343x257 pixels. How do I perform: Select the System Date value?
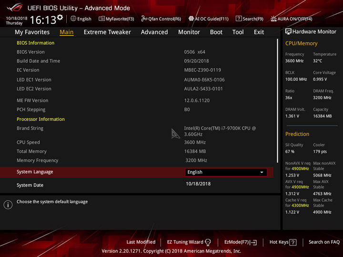tap(198, 184)
